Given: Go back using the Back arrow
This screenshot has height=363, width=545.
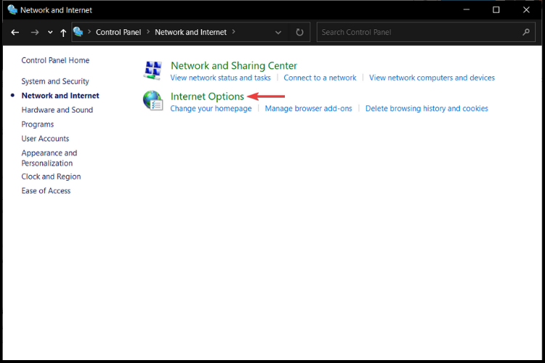Looking at the screenshot, I should pyautogui.click(x=15, y=32).
